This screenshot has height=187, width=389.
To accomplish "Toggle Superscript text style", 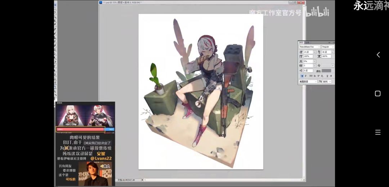I will 318,76.
